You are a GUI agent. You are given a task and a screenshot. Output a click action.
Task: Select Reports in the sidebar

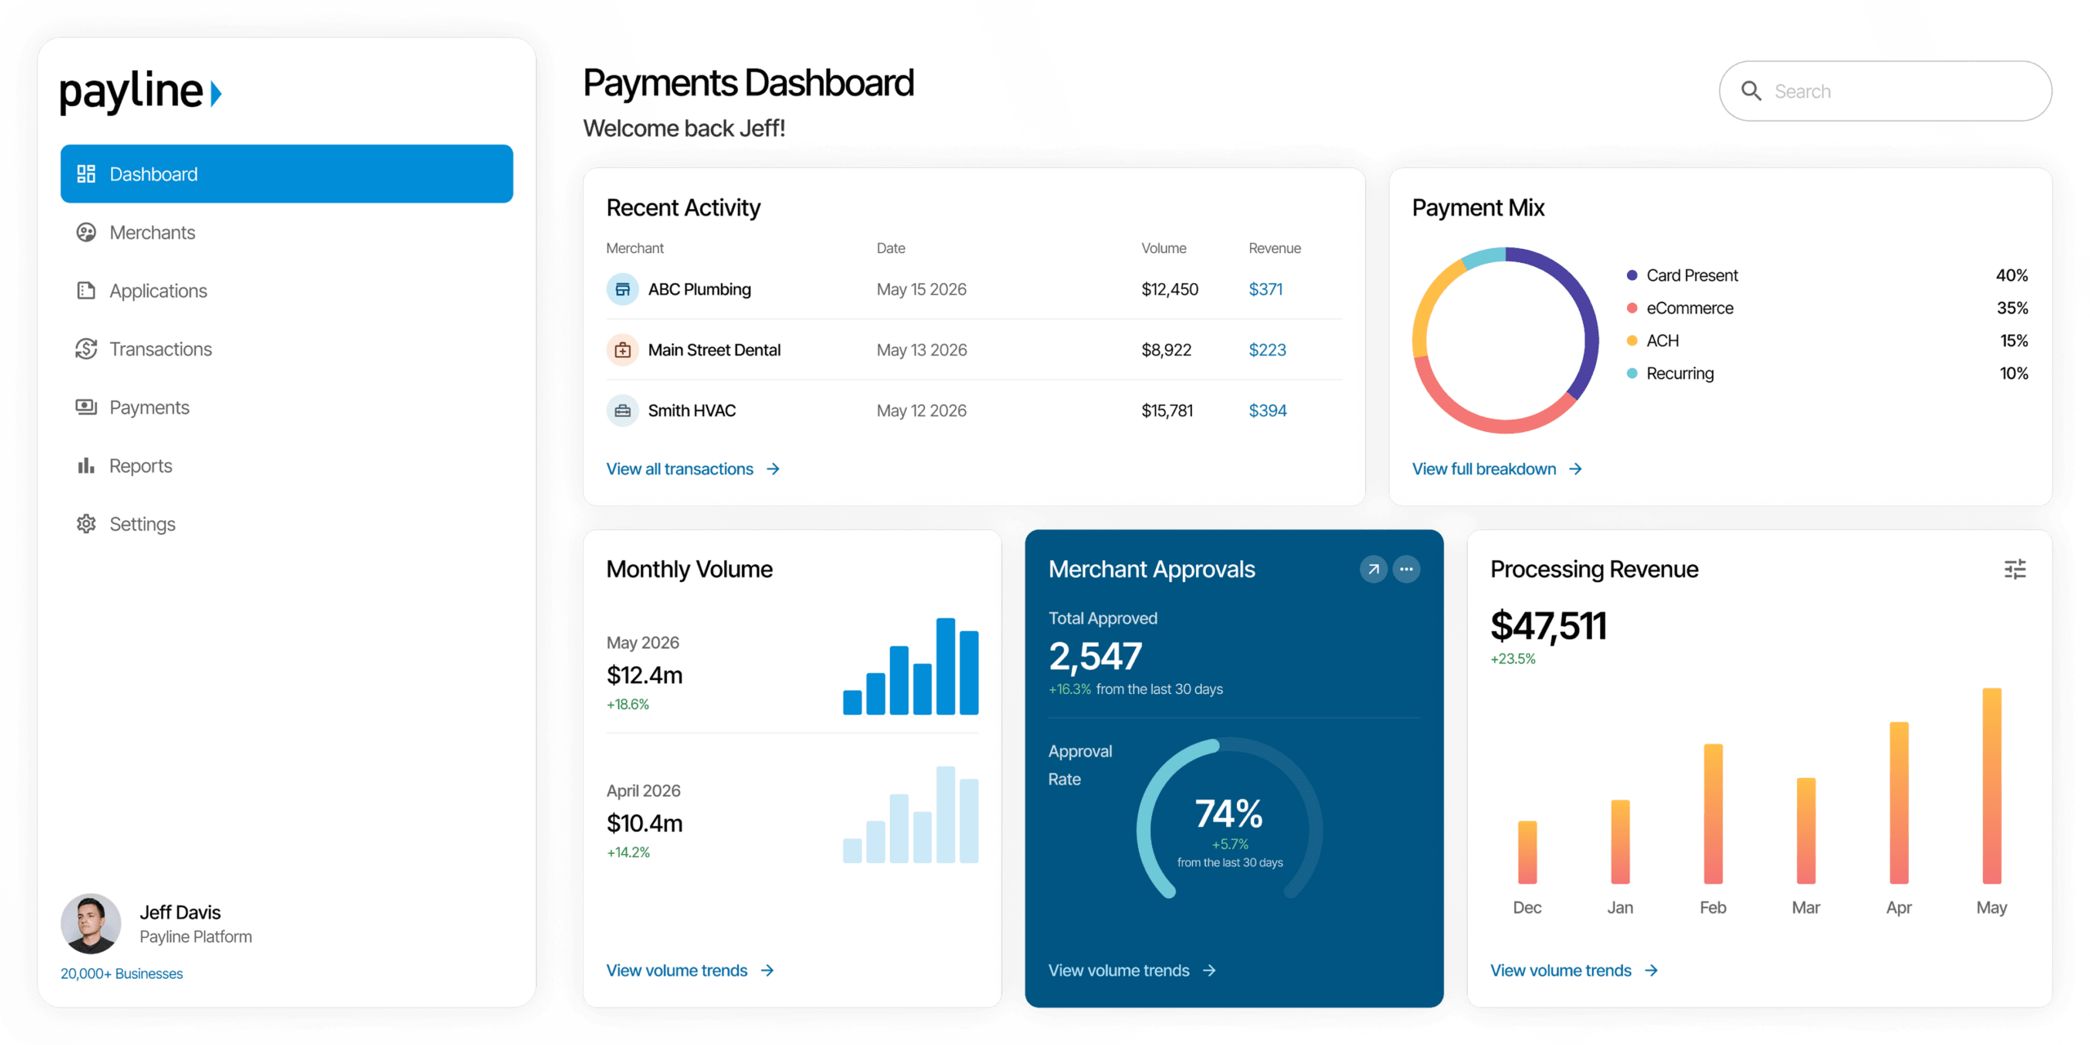[x=287, y=465]
